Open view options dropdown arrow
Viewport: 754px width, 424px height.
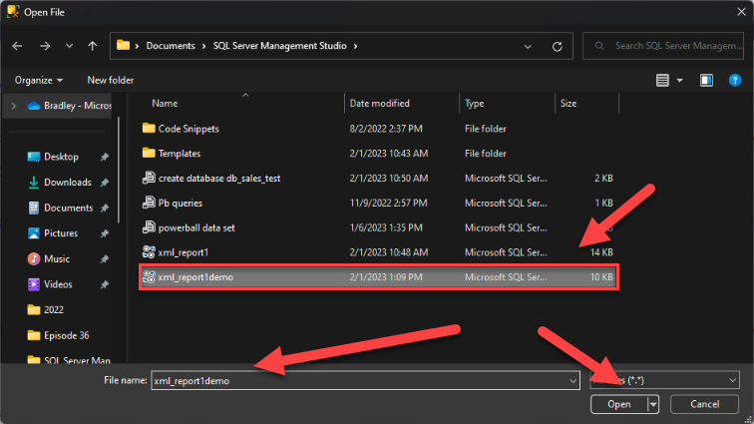coord(680,81)
